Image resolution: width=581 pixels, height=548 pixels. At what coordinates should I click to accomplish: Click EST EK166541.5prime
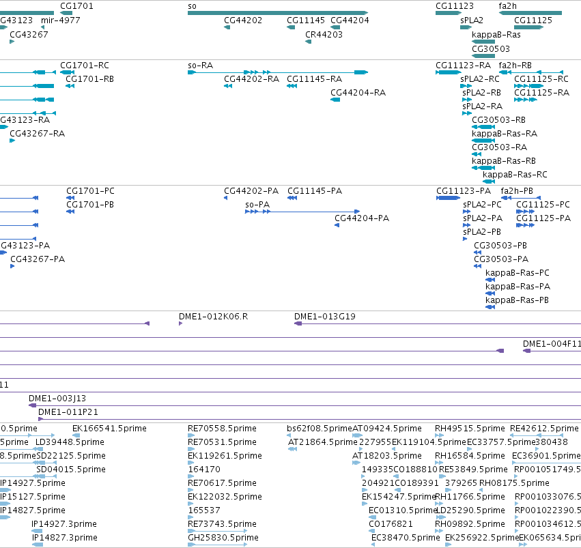point(109,429)
